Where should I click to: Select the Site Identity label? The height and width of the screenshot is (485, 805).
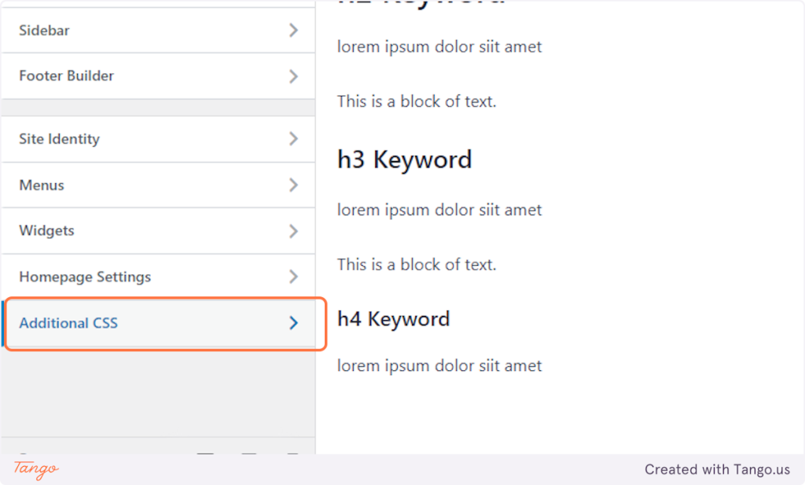click(x=60, y=139)
